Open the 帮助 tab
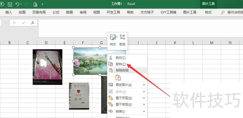This screenshot has height=118, width=243. (x=130, y=12)
